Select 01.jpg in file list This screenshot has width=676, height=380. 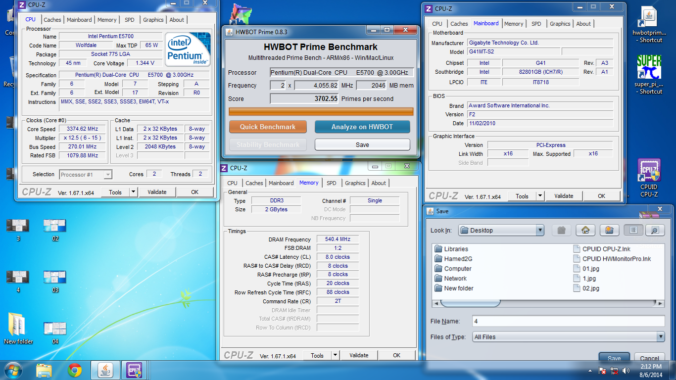586,269
